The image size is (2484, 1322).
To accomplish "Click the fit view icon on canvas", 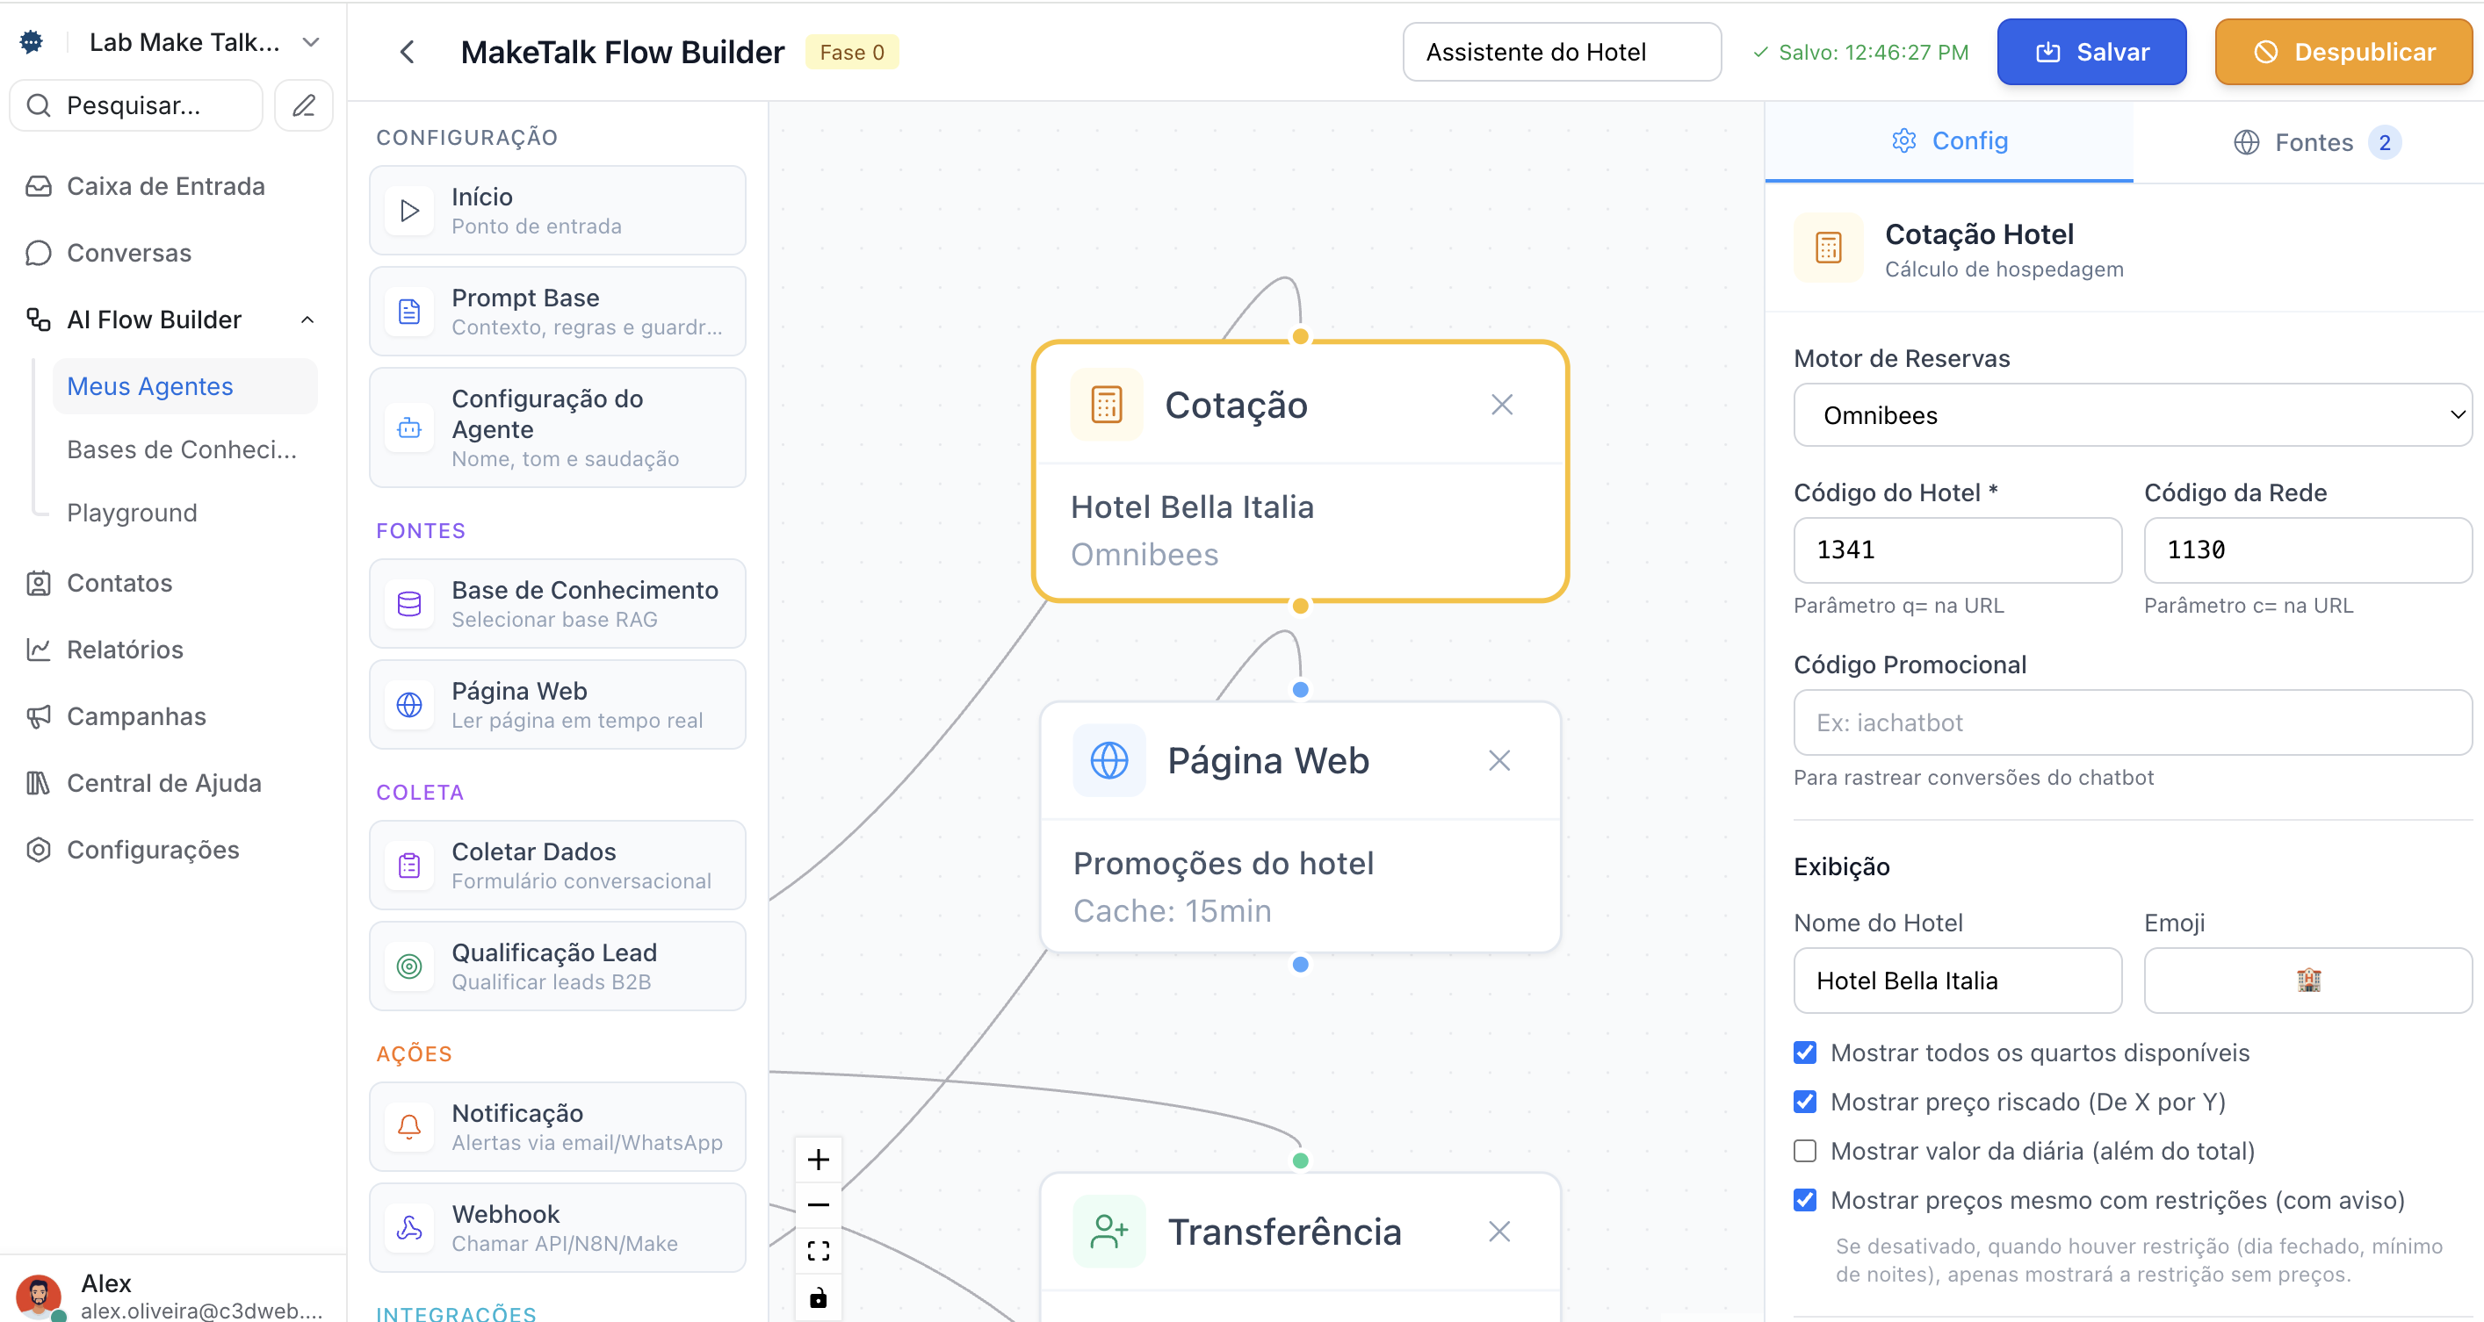I will [x=818, y=1251].
